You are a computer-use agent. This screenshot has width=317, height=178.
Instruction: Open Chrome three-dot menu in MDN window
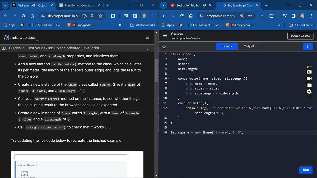(x=153, y=16)
